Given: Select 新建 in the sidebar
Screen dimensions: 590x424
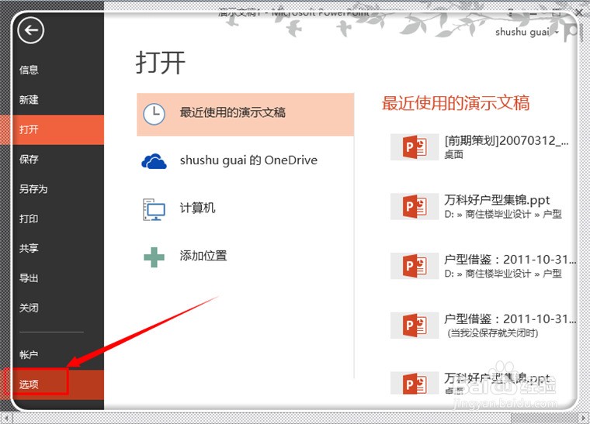Looking at the screenshot, I should point(29,100).
